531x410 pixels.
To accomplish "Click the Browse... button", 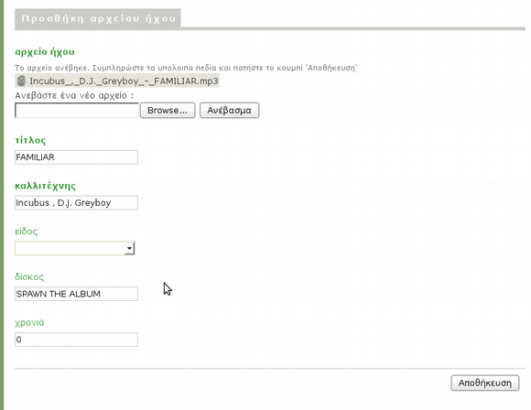I will pos(168,111).
